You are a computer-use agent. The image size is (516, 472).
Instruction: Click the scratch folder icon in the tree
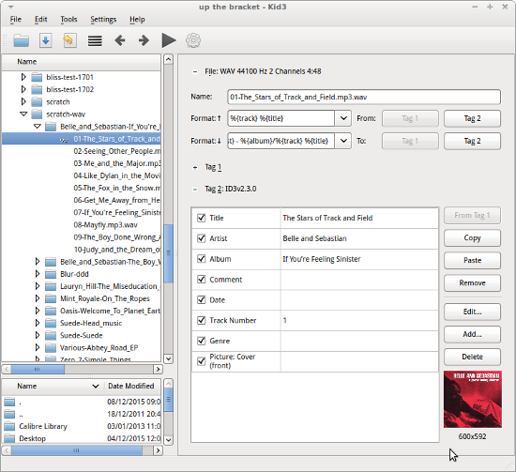[x=37, y=101]
